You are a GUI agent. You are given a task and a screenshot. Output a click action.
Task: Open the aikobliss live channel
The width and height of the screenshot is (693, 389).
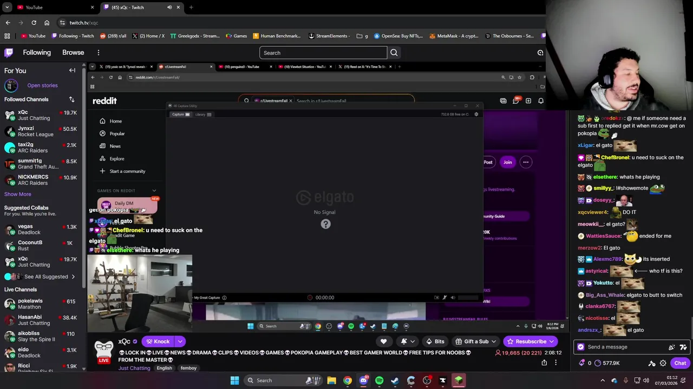(x=41, y=337)
